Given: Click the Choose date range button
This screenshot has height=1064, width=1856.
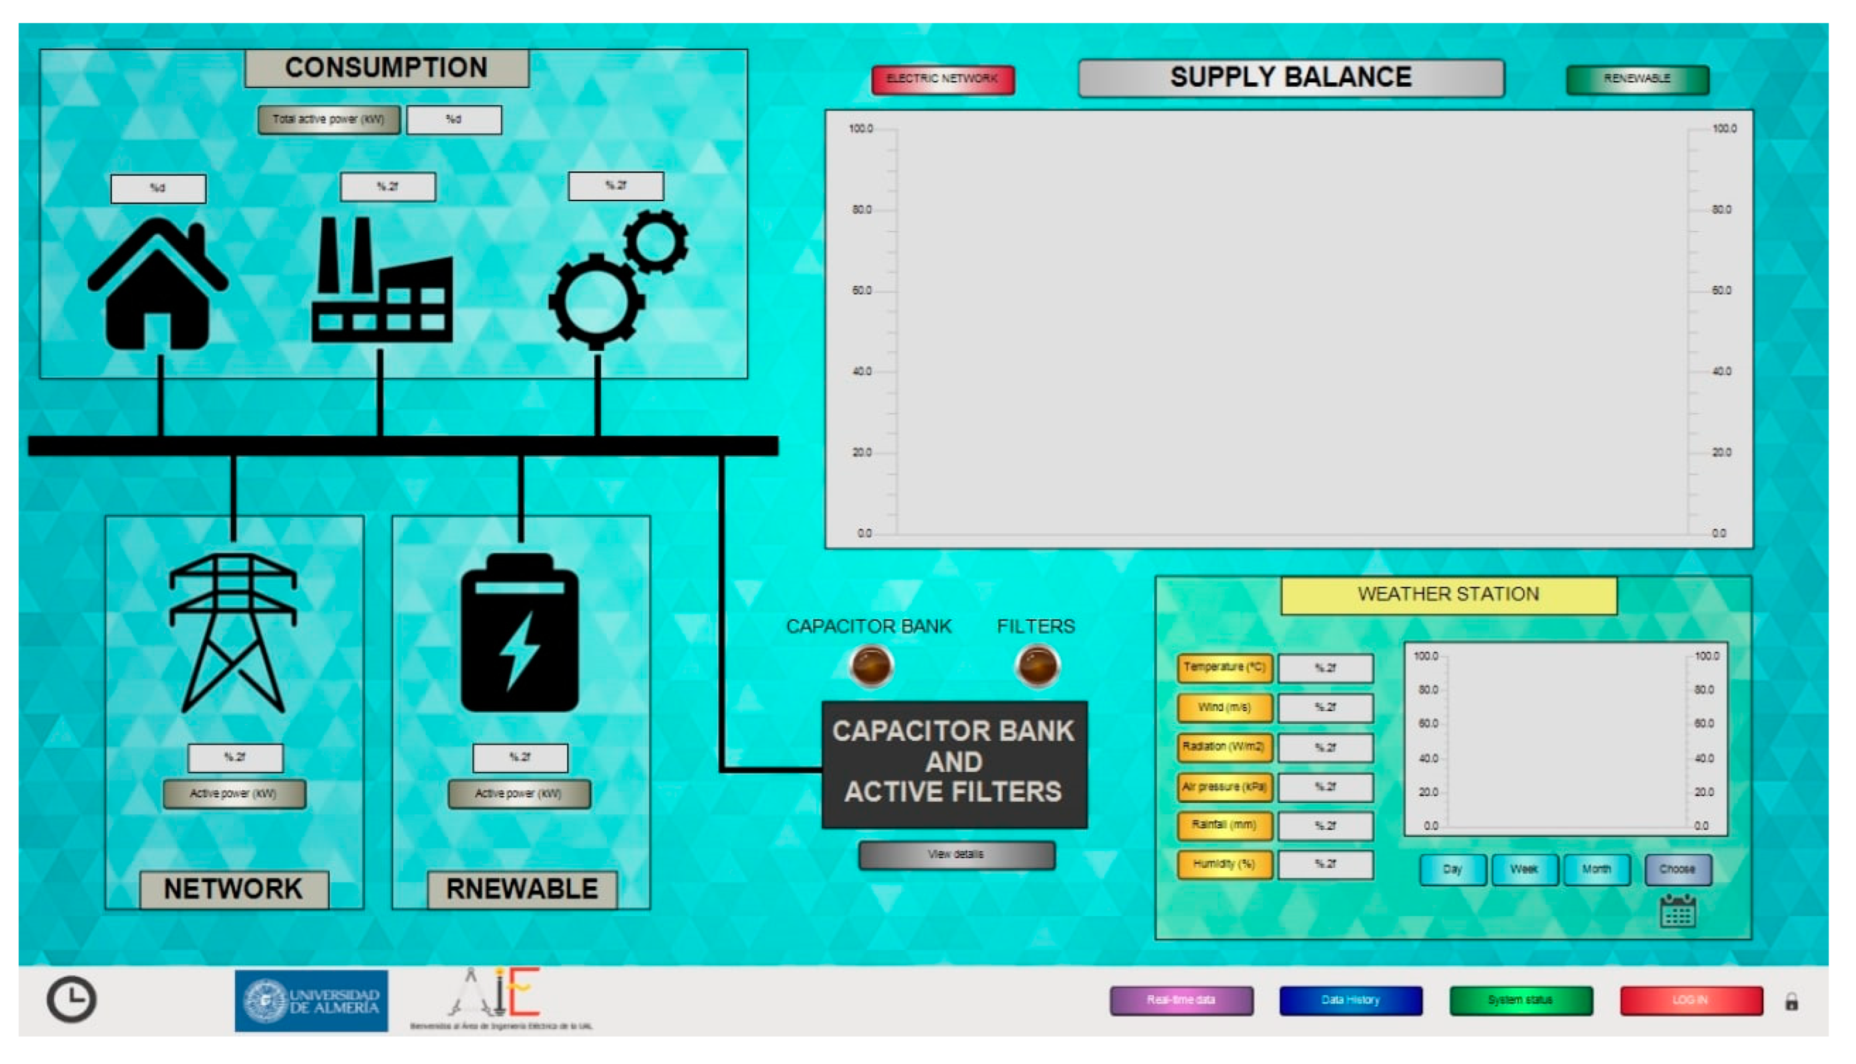Looking at the screenshot, I should point(1677,870).
